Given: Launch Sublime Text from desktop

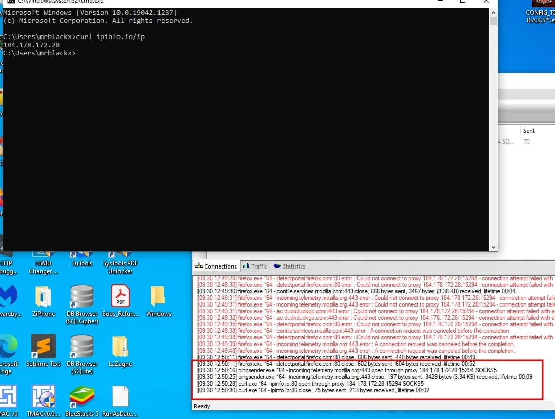Looking at the screenshot, I should (44, 347).
